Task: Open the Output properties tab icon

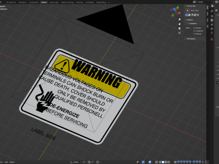Action: [212, 20]
